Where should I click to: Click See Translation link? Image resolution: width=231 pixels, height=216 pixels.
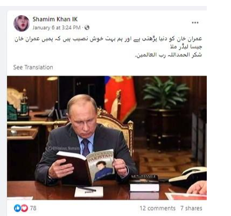click(x=33, y=67)
